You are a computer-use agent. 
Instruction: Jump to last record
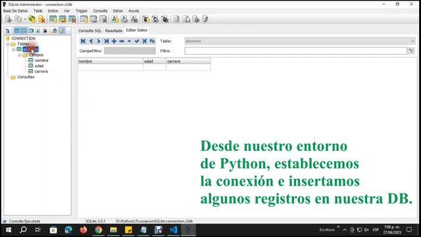pyautogui.click(x=107, y=41)
